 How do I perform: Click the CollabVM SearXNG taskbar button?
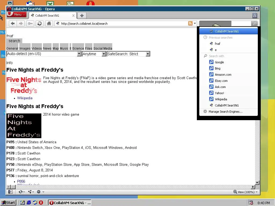click(70, 203)
